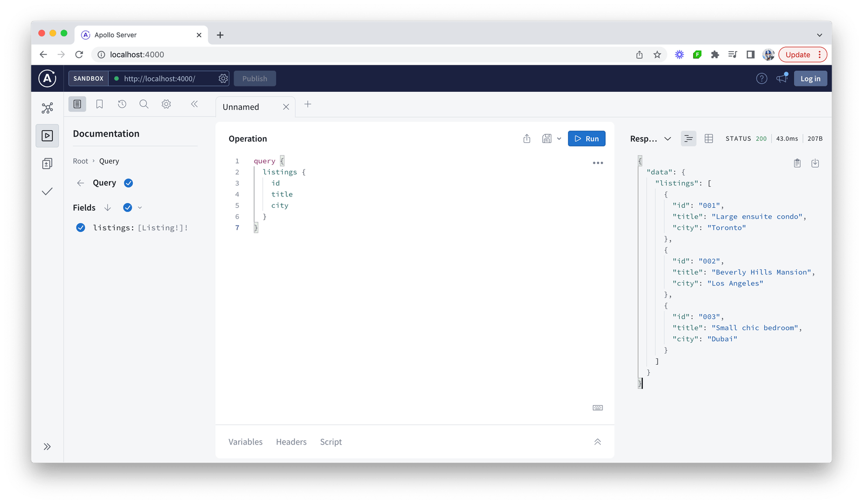Open the operation history icon
The height and width of the screenshot is (504, 863).
click(x=122, y=104)
